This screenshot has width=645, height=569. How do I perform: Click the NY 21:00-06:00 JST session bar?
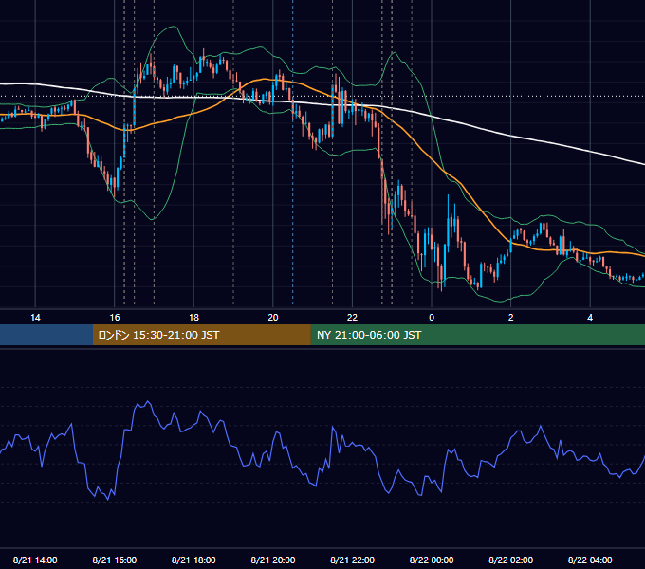477,335
